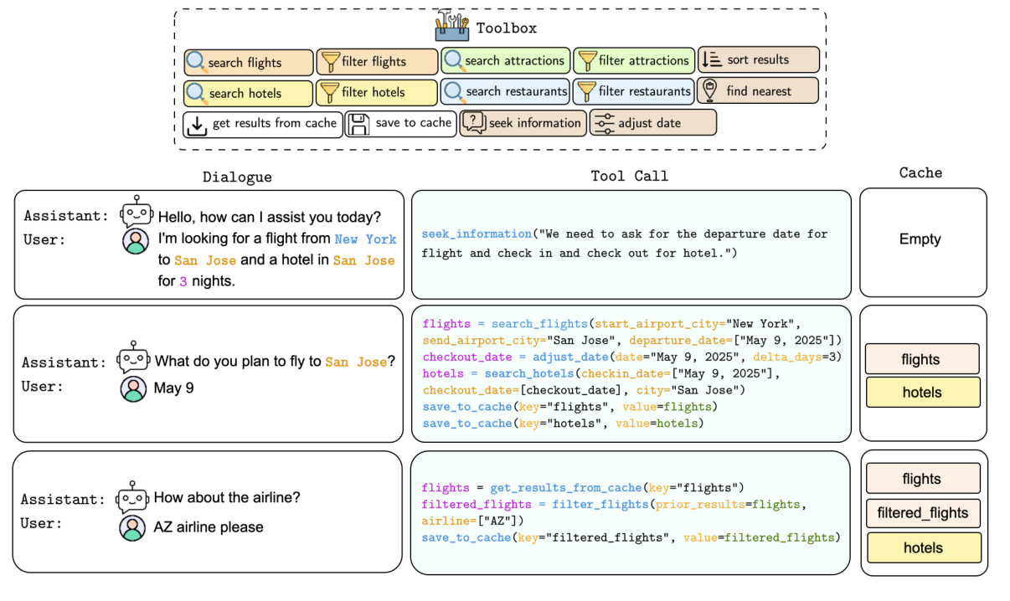This screenshot has width=1010, height=601.
Task: Choose the filter restaurants tool
Action: [x=634, y=91]
